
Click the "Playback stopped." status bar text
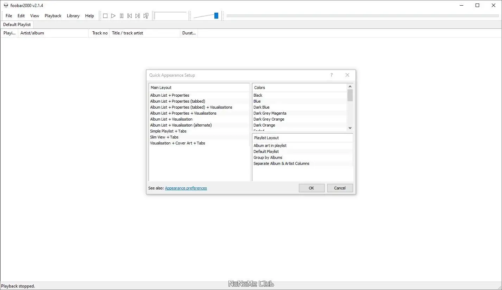point(18,286)
